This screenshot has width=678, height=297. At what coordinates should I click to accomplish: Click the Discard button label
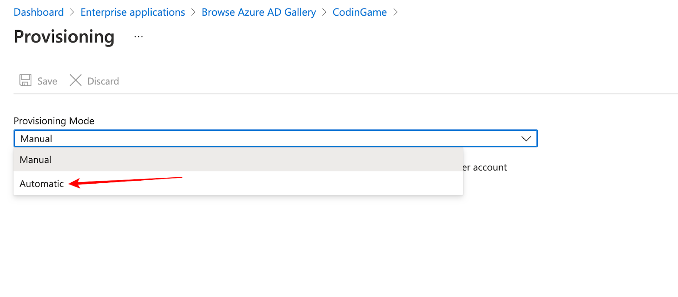pos(103,81)
